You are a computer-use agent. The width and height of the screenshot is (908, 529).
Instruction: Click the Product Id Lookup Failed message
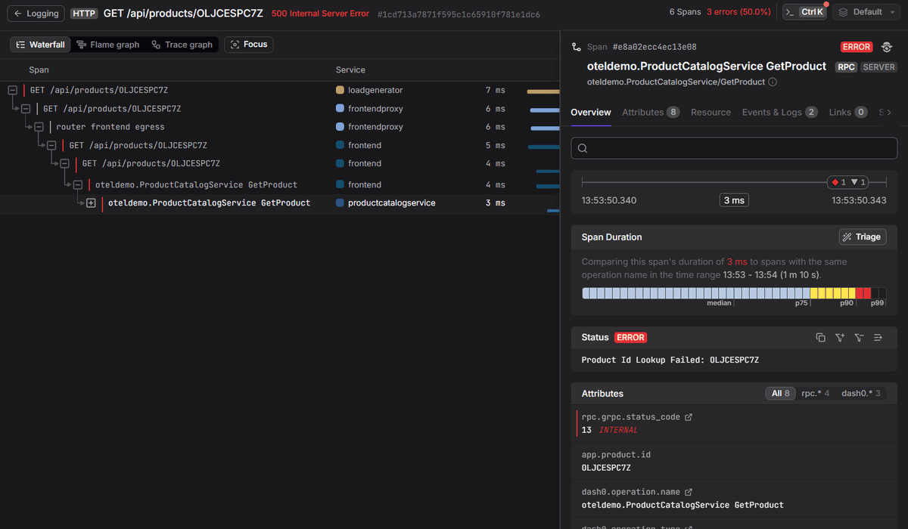[x=670, y=360]
